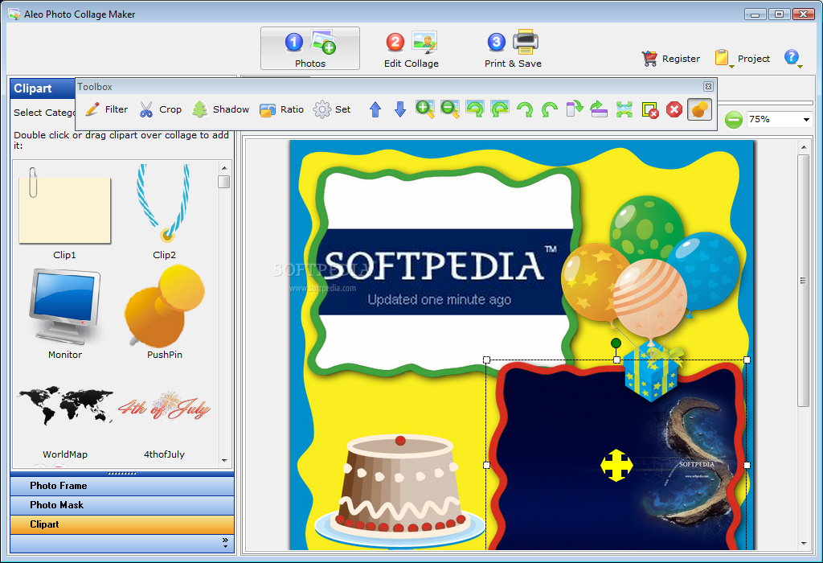
Task: Click the zoom out photo magnifier icon
Action: point(450,109)
